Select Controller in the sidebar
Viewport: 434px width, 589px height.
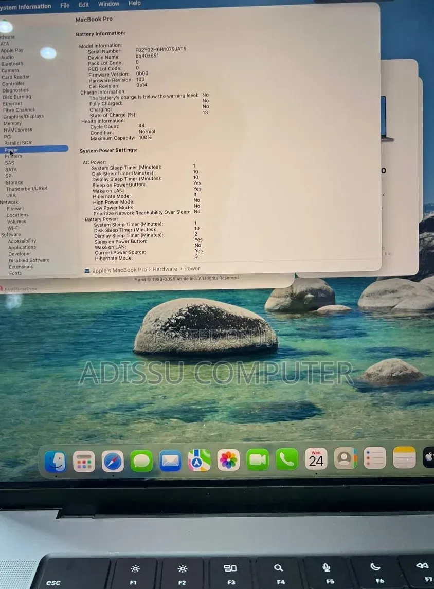[x=13, y=84]
